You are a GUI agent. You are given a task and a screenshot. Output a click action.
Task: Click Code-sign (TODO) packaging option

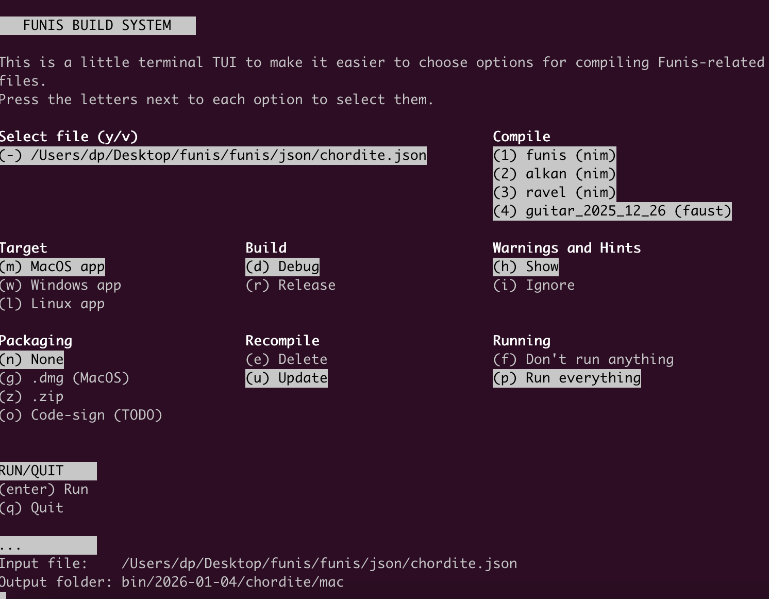81,415
